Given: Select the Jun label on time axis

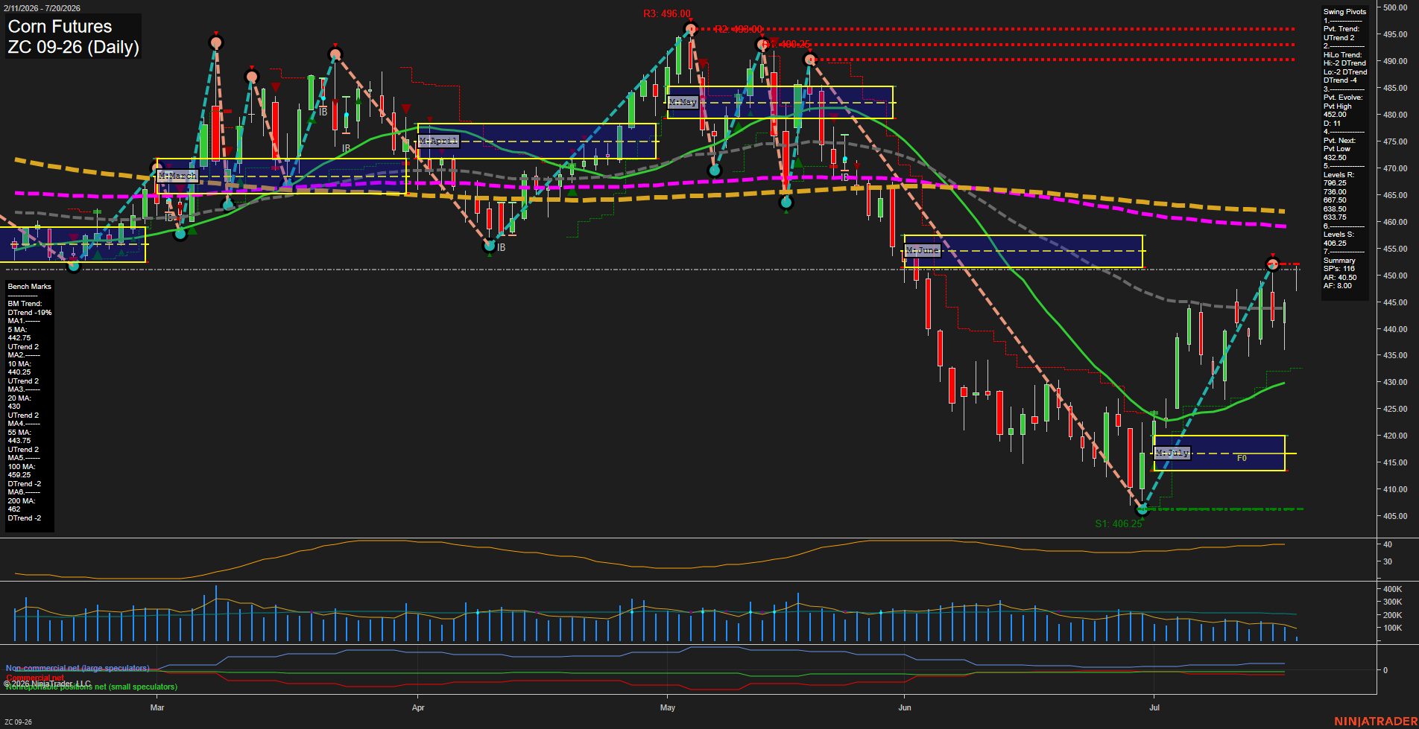Looking at the screenshot, I should tap(905, 707).
